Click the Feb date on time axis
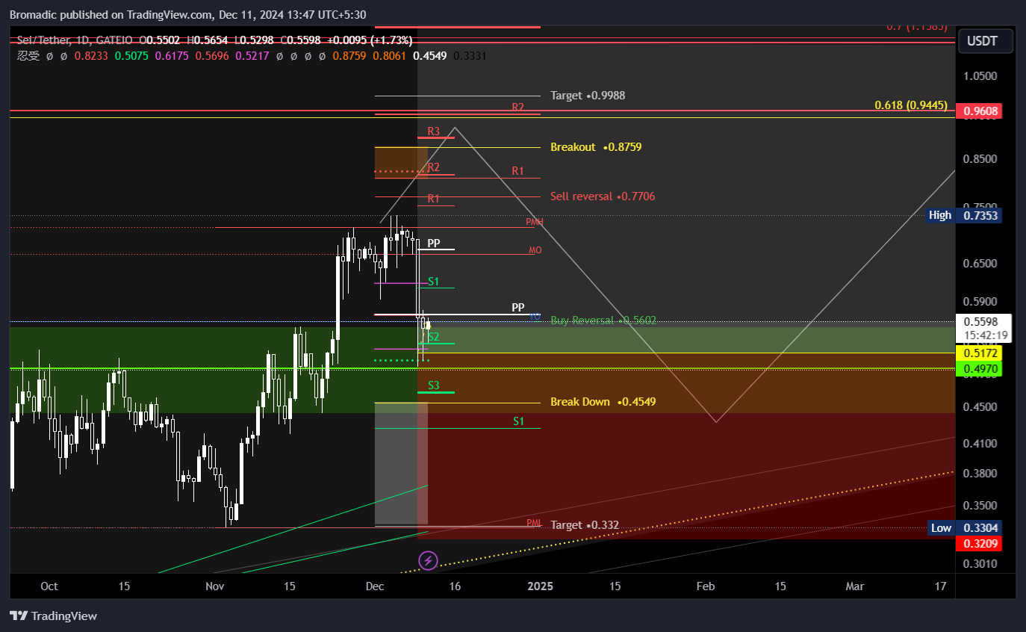The height and width of the screenshot is (632, 1026). (x=706, y=586)
